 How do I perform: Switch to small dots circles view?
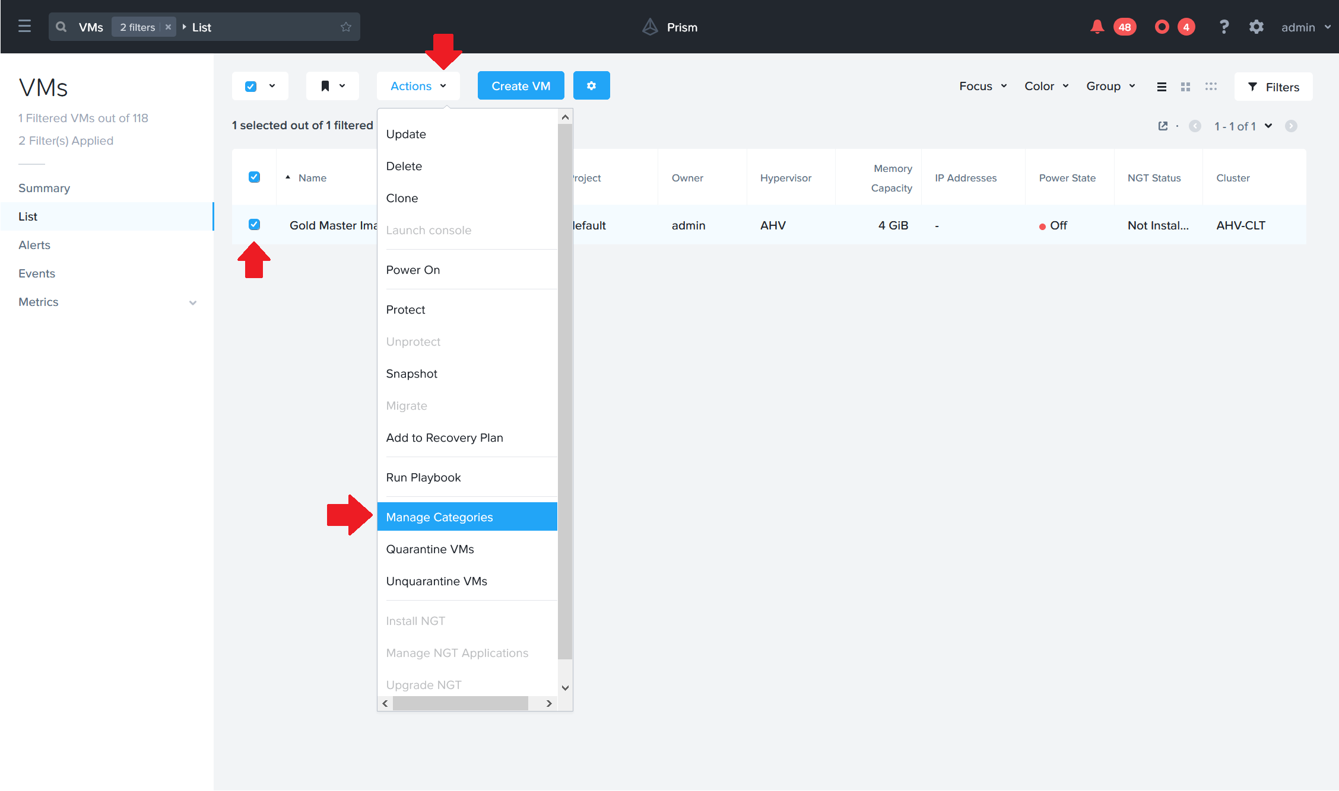click(x=1211, y=87)
